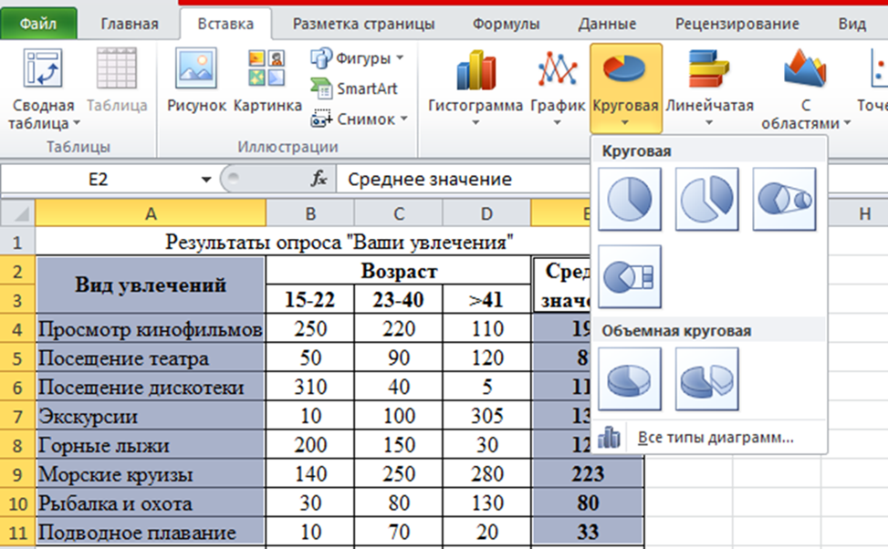Click the Name Box showing E2
Image resolution: width=888 pixels, height=549 pixels.
click(98, 180)
